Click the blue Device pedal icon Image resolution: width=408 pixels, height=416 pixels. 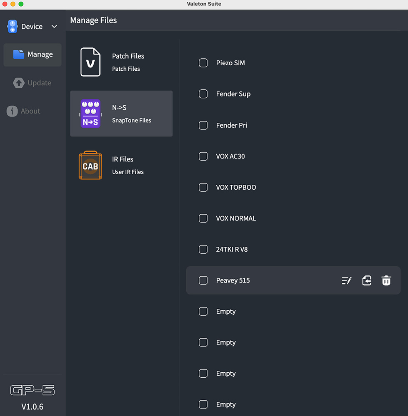point(13,27)
